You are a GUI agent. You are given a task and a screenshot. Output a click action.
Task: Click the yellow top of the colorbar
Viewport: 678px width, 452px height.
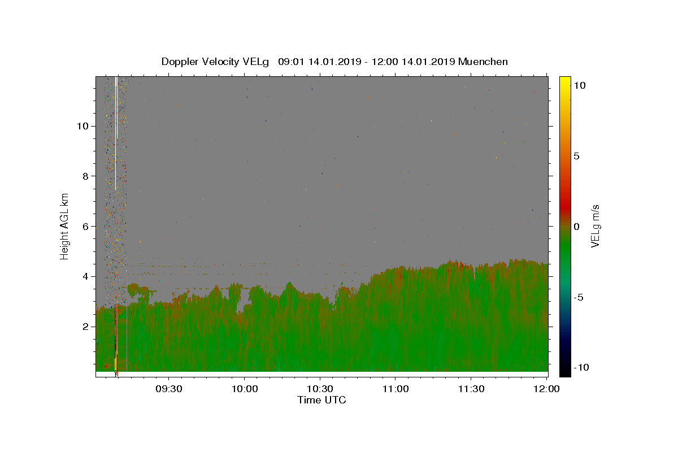[565, 80]
